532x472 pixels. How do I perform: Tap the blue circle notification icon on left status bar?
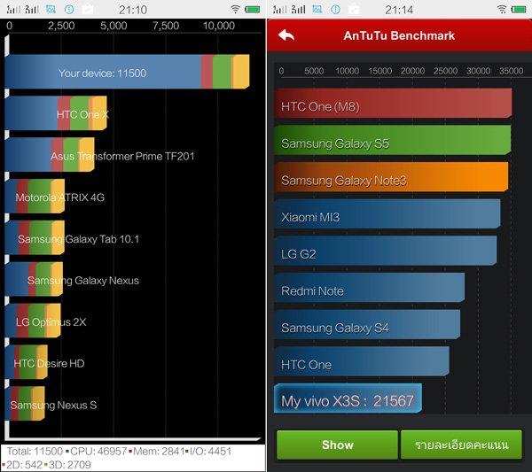pos(69,9)
